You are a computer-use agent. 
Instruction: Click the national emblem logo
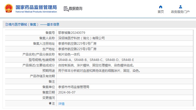click(x=8, y=9)
